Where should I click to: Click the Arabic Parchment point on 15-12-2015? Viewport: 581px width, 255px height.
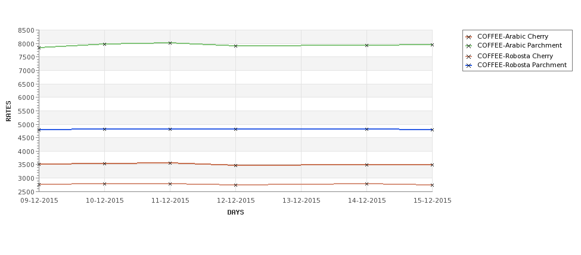click(x=432, y=45)
